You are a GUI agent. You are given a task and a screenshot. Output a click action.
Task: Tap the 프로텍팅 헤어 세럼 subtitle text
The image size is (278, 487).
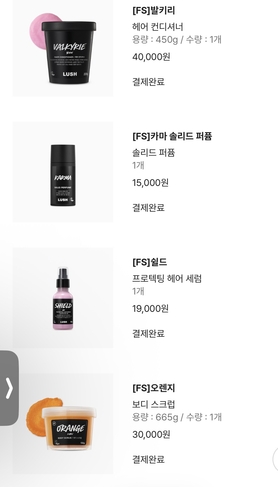[x=167, y=279]
